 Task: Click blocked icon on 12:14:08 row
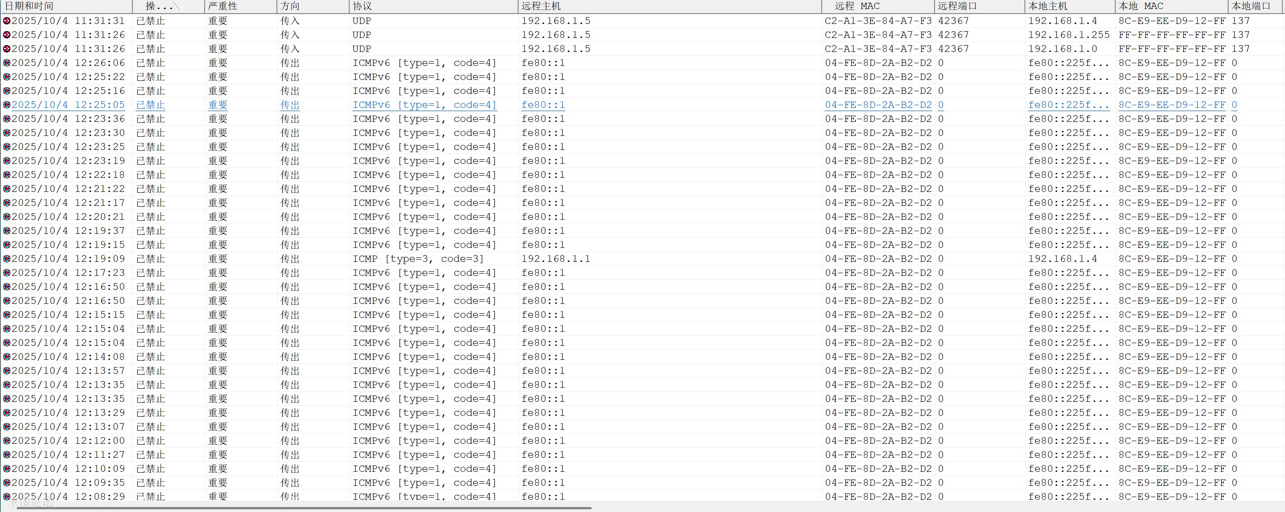click(6, 357)
